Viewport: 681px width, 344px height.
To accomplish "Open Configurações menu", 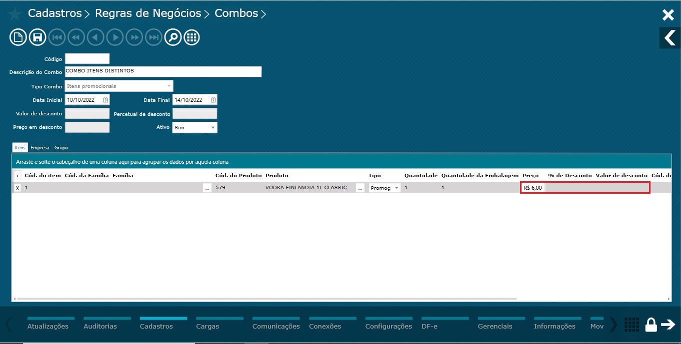I will [388, 326].
